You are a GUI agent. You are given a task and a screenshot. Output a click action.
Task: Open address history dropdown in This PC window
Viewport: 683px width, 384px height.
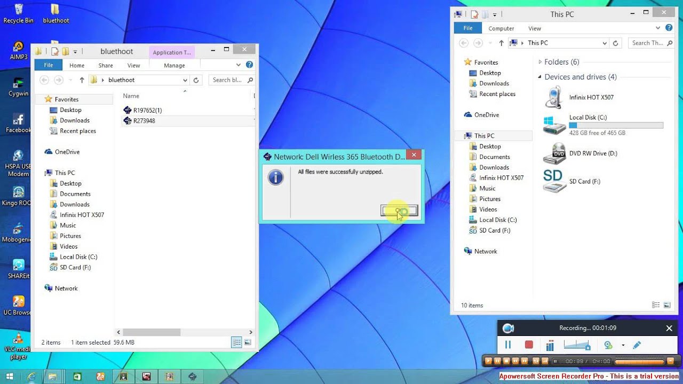click(x=605, y=43)
